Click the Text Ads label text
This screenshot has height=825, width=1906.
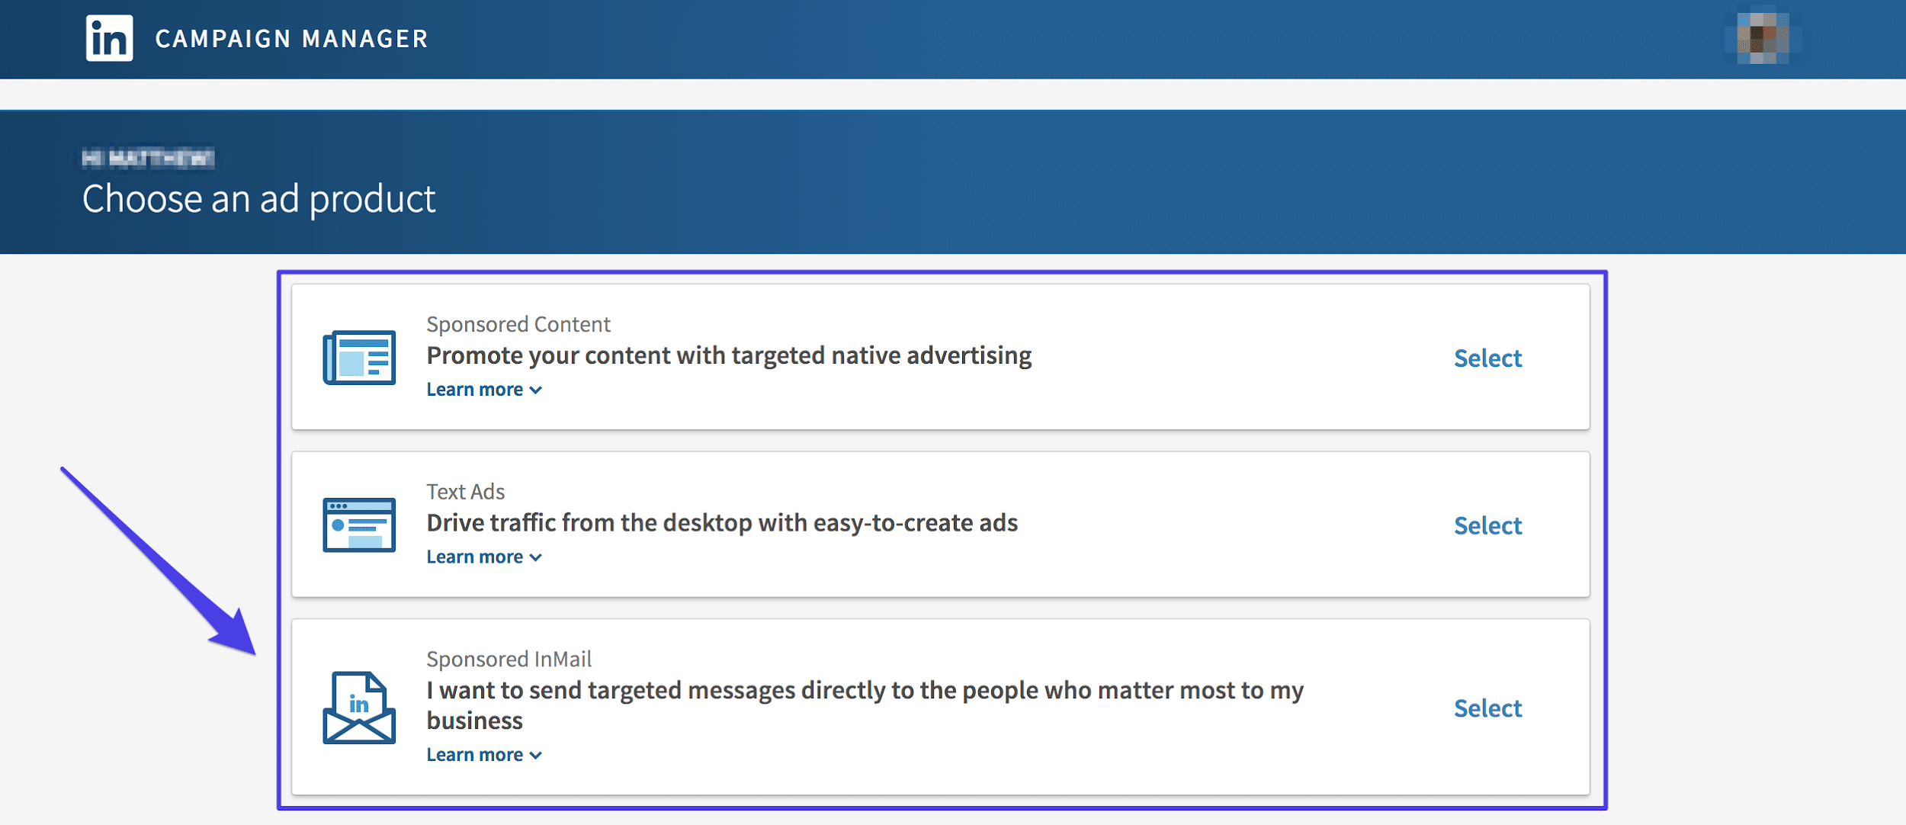(465, 491)
